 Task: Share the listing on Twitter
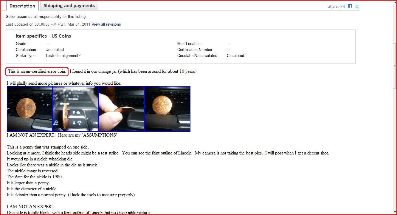pos(357,6)
